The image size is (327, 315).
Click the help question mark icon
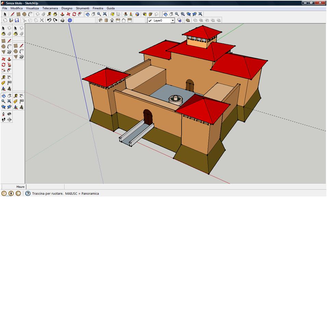pyautogui.click(x=28, y=193)
